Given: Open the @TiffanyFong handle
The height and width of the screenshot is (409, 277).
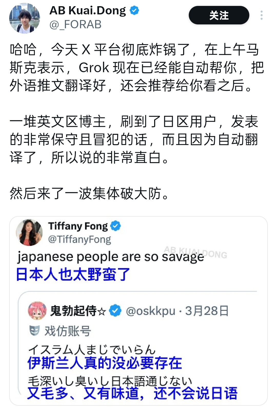Looking at the screenshot, I should 80,239.
